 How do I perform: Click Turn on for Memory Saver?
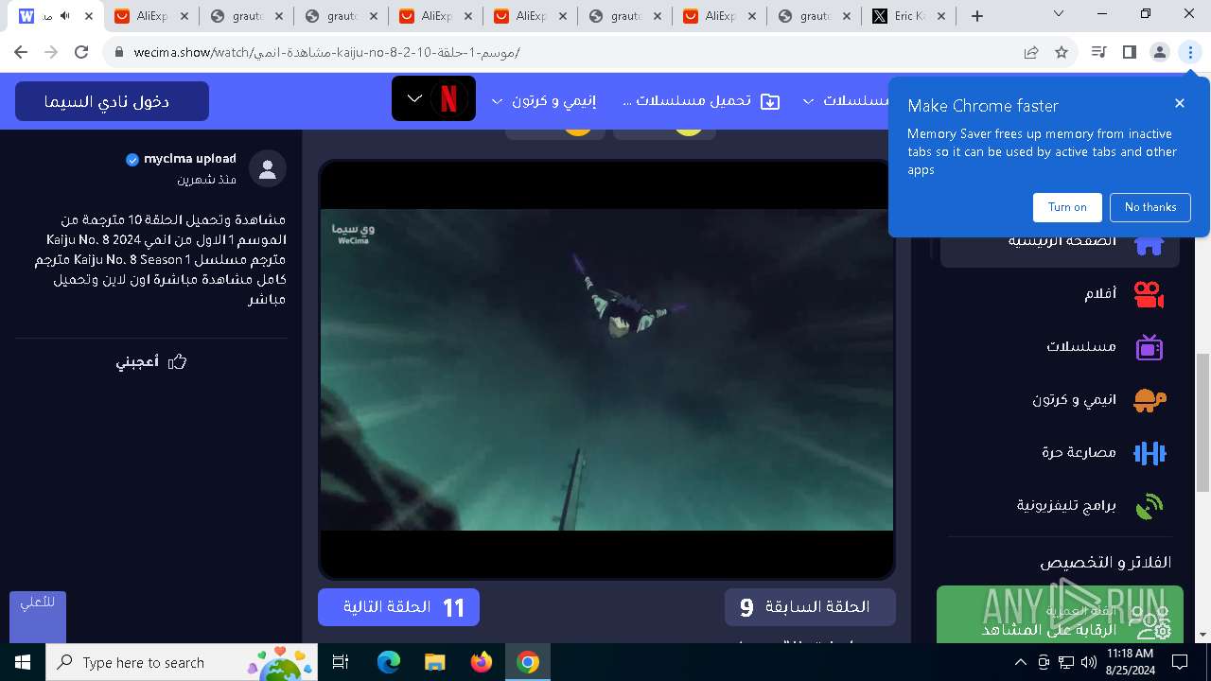click(x=1067, y=207)
